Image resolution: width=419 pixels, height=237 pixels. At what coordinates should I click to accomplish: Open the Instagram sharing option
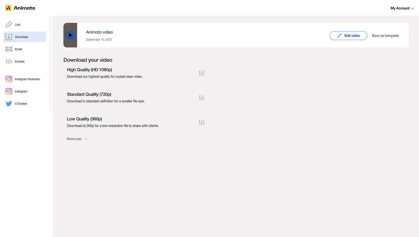pyautogui.click(x=8, y=91)
